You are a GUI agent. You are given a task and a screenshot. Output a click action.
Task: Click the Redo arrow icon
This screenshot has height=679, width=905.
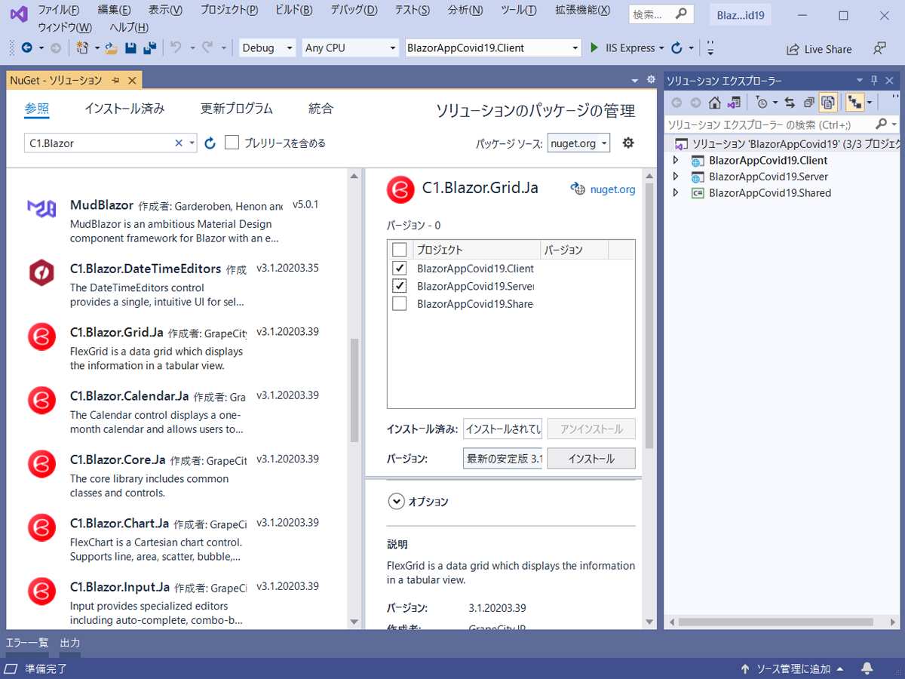tap(207, 48)
